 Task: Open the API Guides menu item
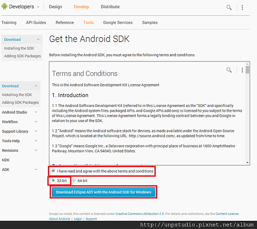point(36,22)
